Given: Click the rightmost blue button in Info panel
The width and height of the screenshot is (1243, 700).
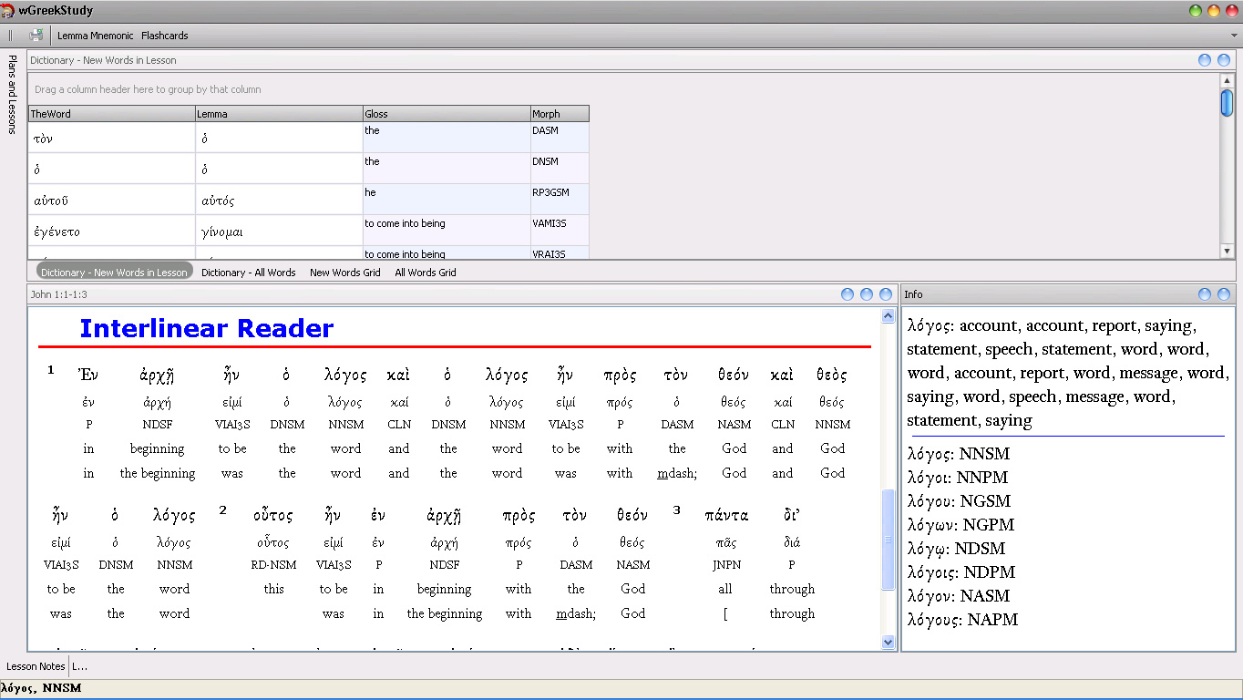Looking at the screenshot, I should (1224, 294).
